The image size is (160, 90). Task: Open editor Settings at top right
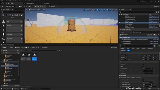click(155, 6)
